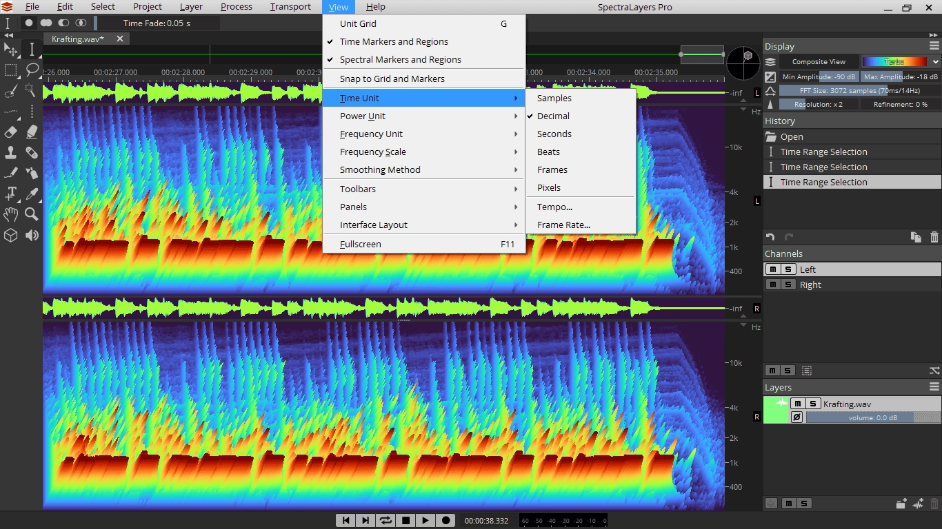Click the new audio layer waveform icon
Screen dimensions: 942x529
pos(918,504)
